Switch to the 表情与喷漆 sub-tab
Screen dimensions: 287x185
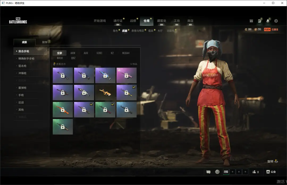137,31
